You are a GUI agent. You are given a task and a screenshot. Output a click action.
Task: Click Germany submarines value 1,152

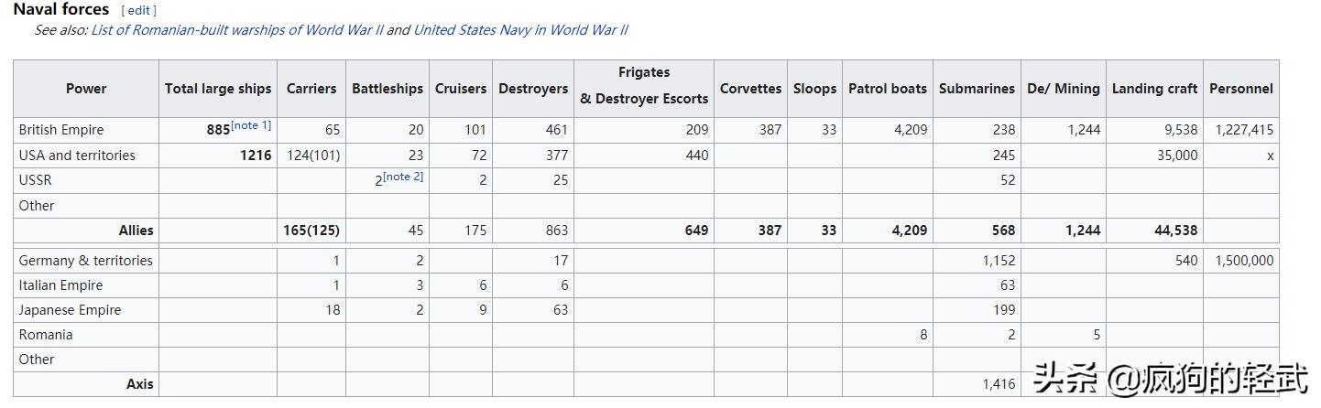[x=999, y=261]
